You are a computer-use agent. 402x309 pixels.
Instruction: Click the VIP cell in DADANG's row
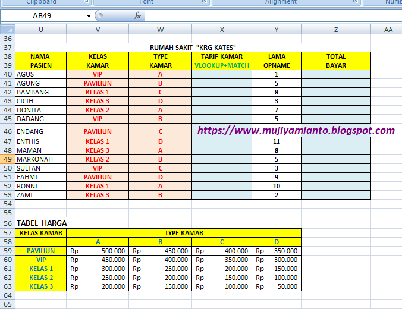click(x=98, y=119)
